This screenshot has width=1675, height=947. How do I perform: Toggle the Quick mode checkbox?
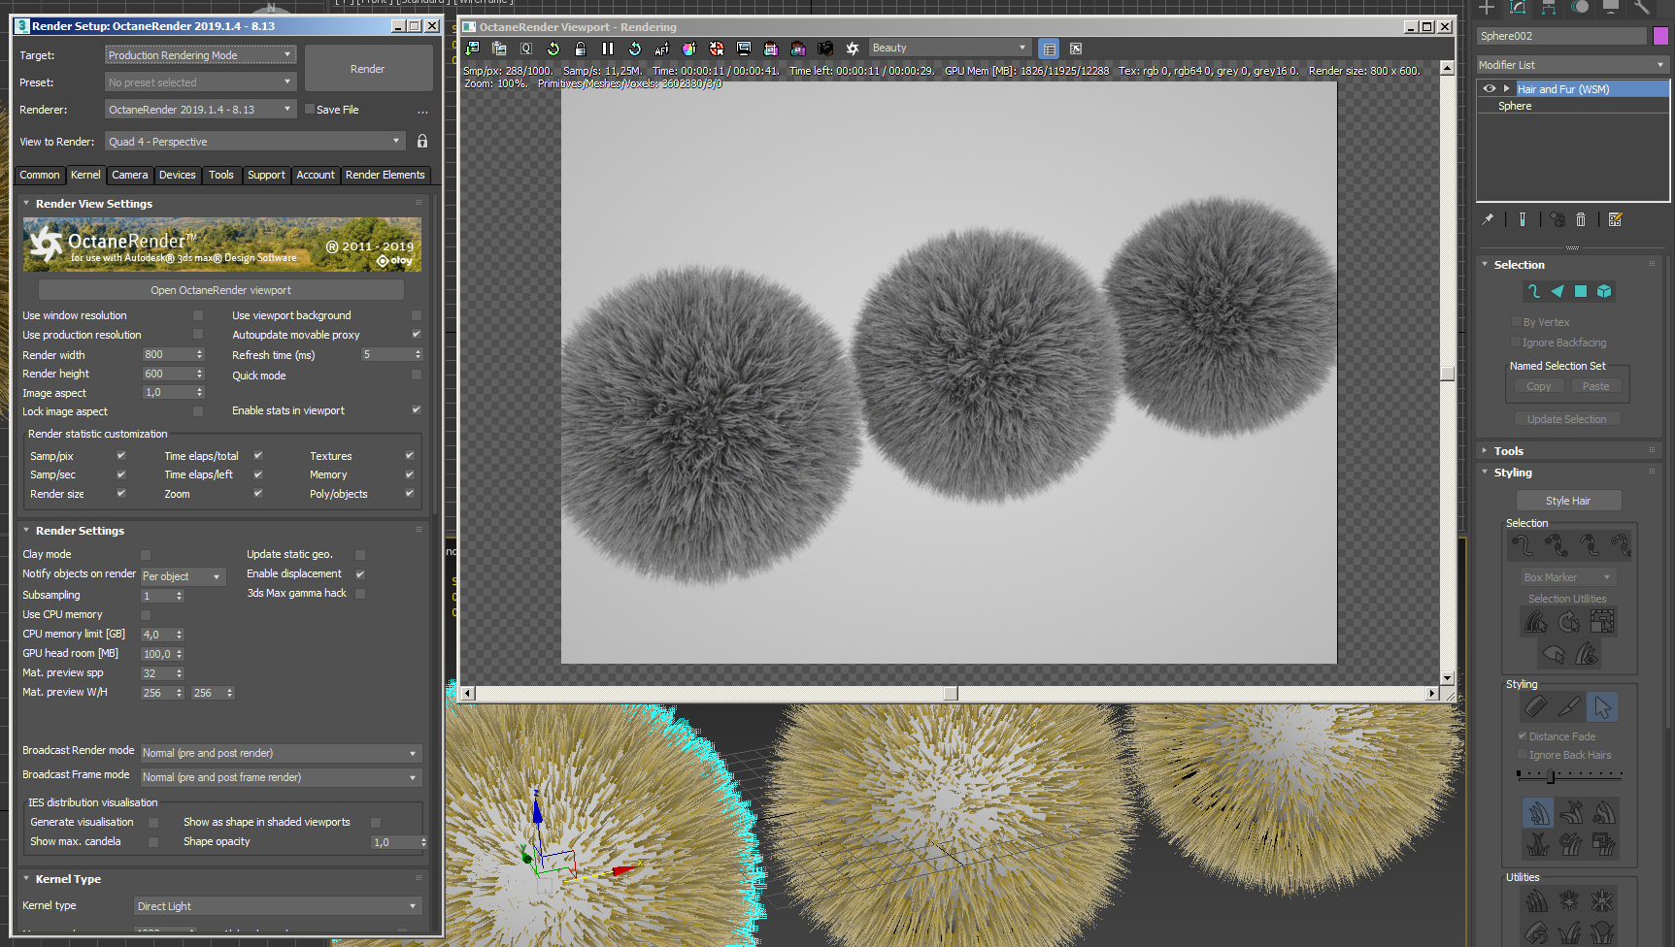(x=417, y=376)
